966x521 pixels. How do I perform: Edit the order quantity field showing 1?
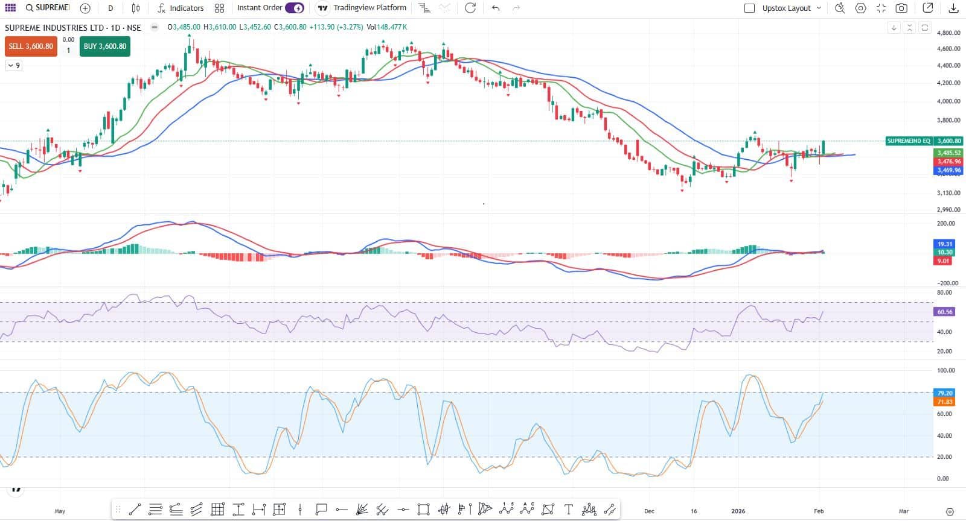(68, 51)
